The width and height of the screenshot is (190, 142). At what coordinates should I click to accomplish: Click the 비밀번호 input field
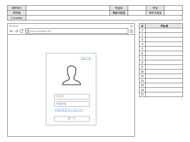coord(72,104)
